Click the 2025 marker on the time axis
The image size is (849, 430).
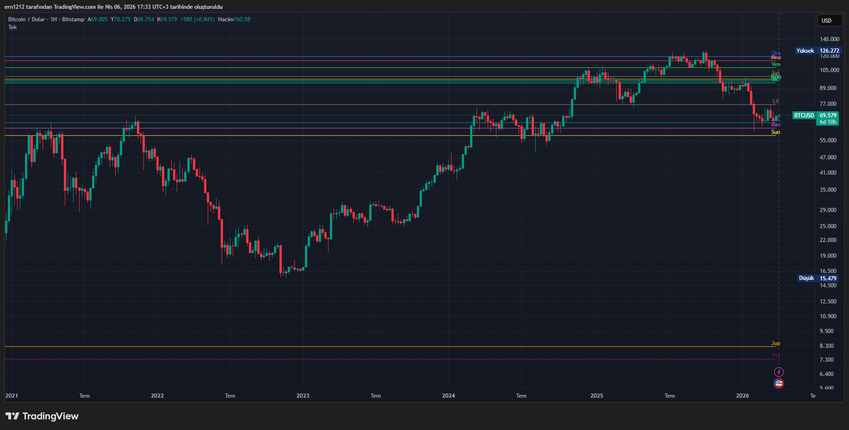tap(596, 396)
